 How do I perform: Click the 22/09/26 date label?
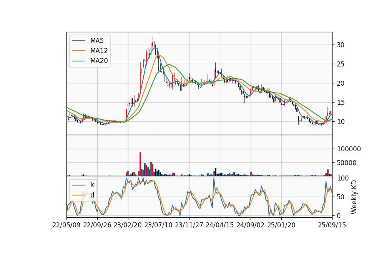click(x=97, y=225)
